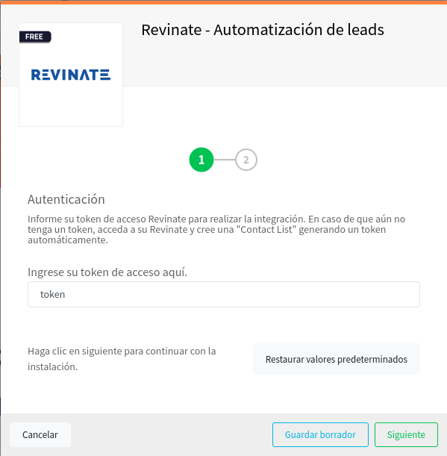Click Siguiente to continue installation

click(x=406, y=434)
